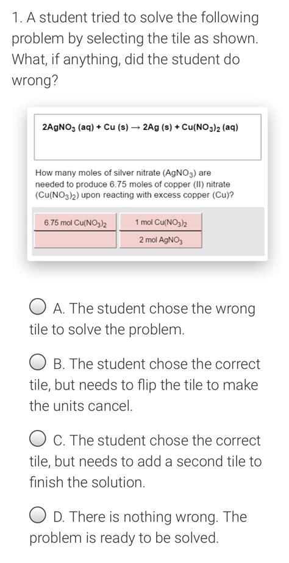Click the 2Ag (s) product in equation
289x563 pixels.
click(155, 128)
